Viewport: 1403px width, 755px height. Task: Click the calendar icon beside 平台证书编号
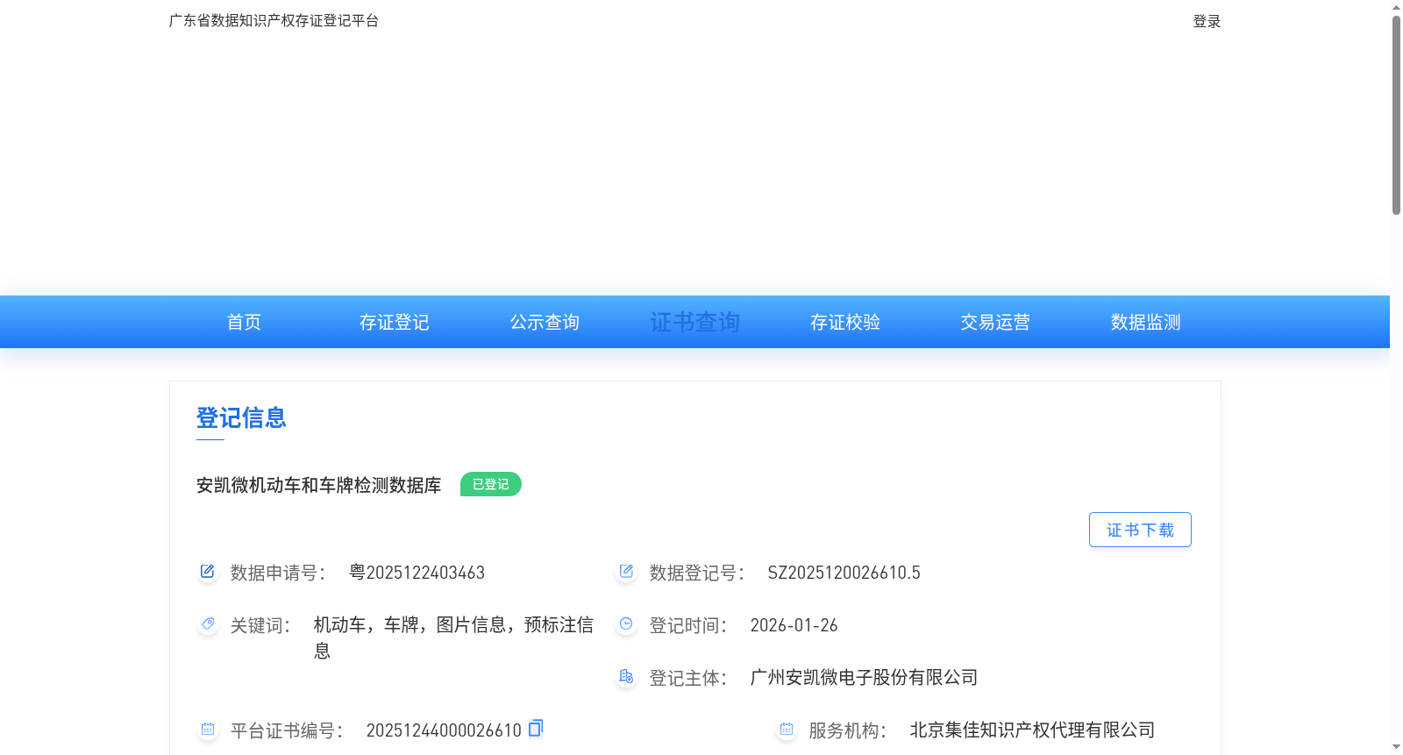coord(207,730)
